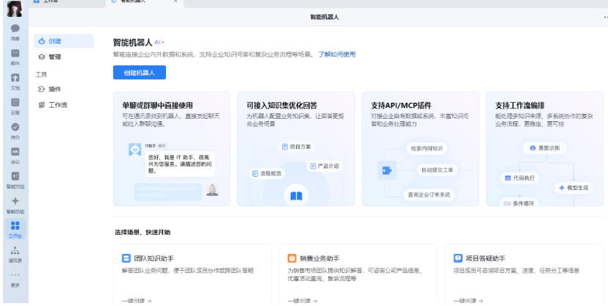Click the blue book icon in knowledge card
Image resolution: width=608 pixels, height=306 pixels.
[x=296, y=196]
